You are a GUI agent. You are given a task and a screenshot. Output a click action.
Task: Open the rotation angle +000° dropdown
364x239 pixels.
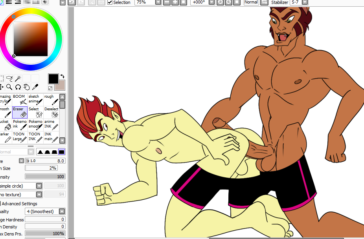pyautogui.click(x=212, y=2)
